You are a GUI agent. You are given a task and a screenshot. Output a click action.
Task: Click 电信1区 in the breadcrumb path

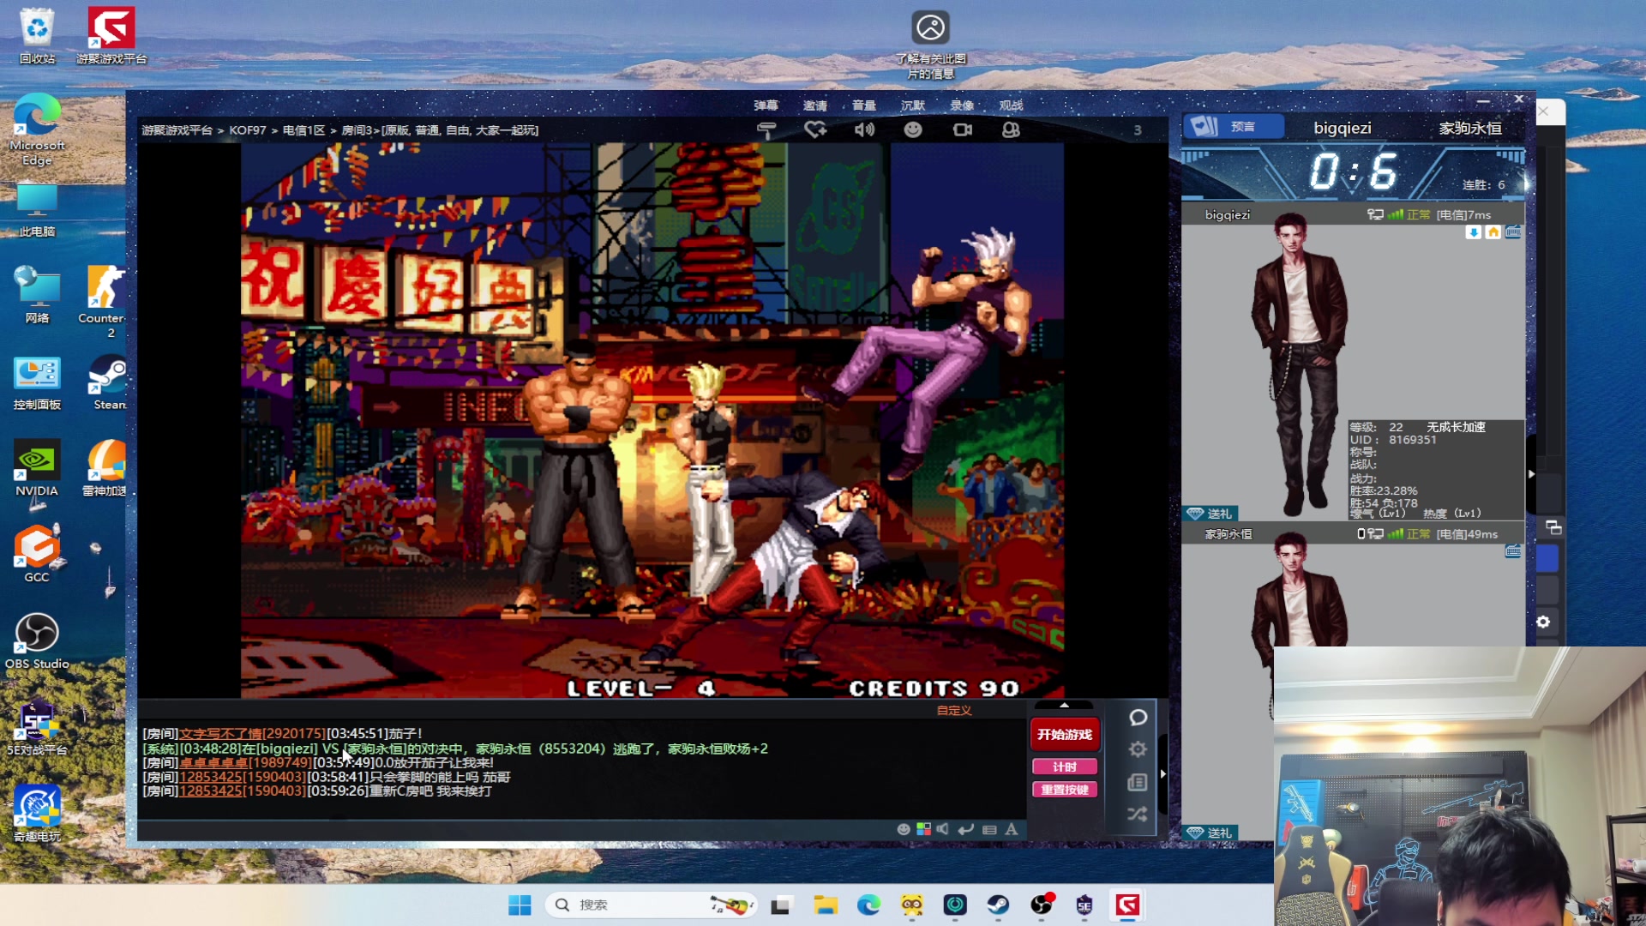(x=304, y=130)
